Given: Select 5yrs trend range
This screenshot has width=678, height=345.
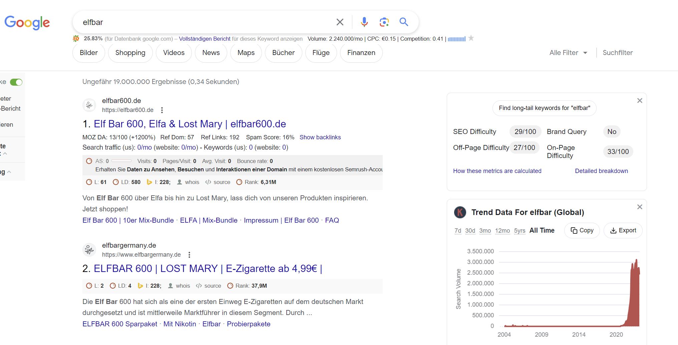Looking at the screenshot, I should coord(520,231).
